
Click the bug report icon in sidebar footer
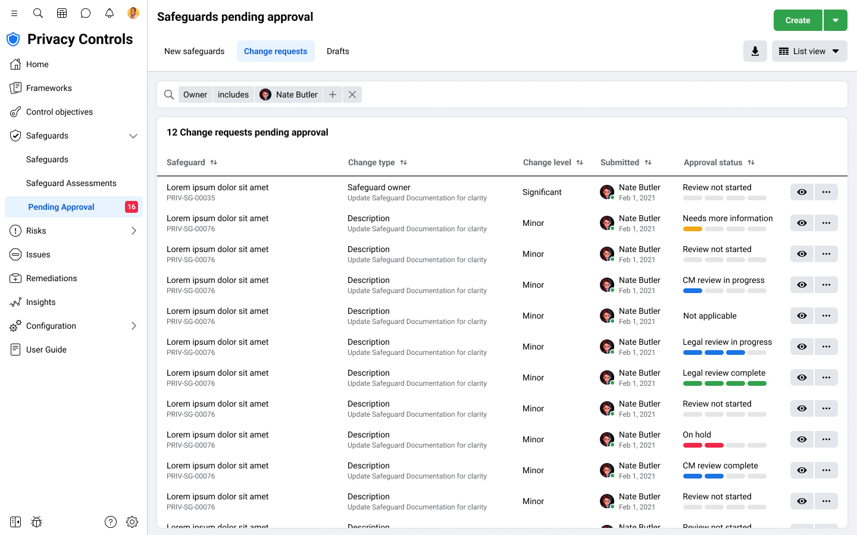click(37, 522)
